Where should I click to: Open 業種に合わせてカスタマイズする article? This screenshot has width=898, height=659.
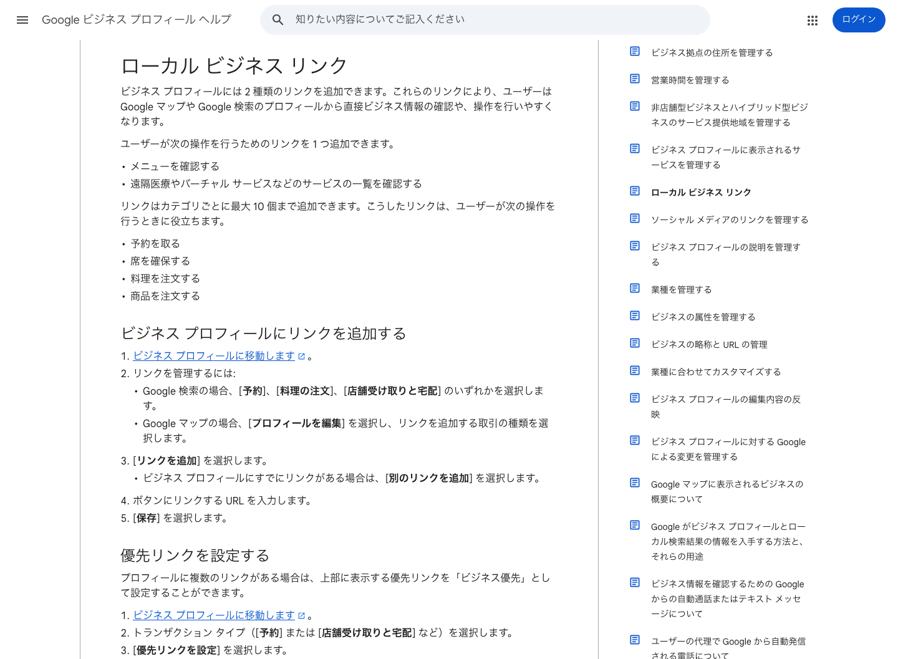click(x=716, y=372)
